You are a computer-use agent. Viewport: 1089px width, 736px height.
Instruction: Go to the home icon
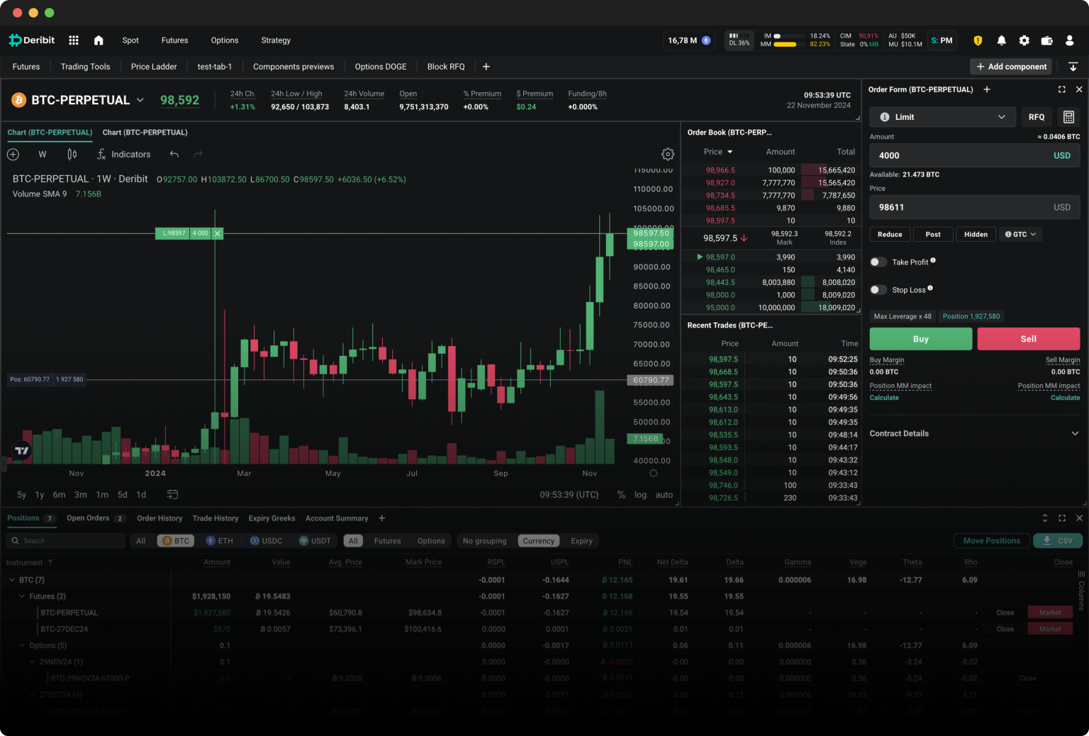tap(99, 40)
